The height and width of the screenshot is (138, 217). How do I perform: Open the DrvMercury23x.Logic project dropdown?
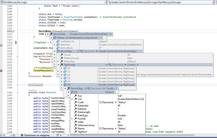(105, 2)
